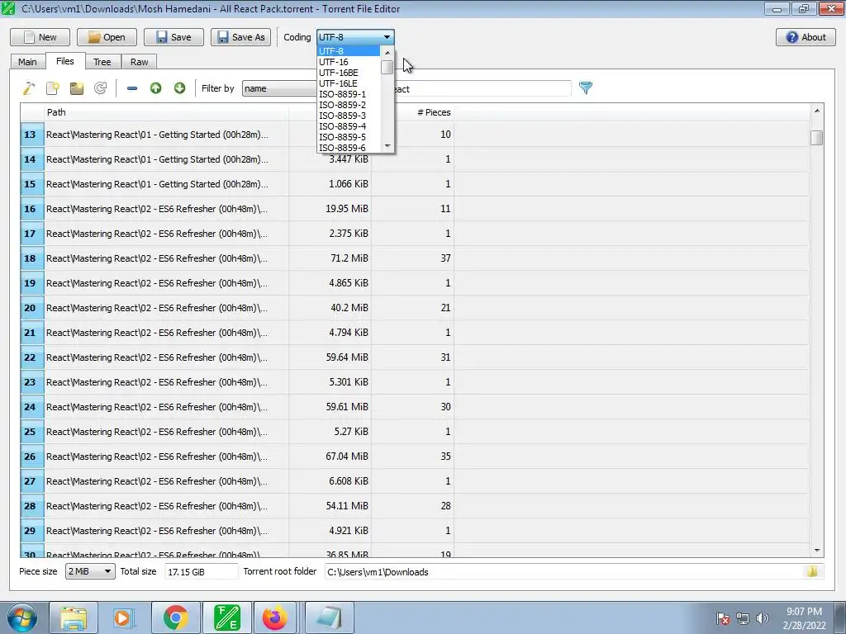Image resolution: width=846 pixels, height=634 pixels.
Task: Open the About dialog
Action: [806, 37]
